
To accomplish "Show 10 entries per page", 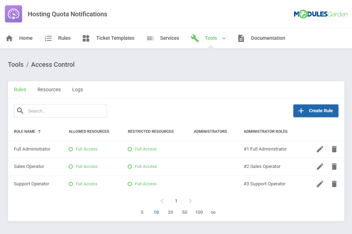I will tap(156, 212).
